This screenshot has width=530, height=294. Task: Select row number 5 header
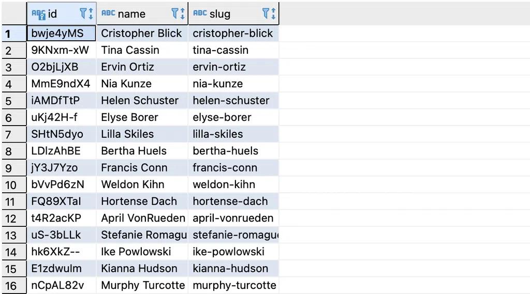(x=14, y=101)
